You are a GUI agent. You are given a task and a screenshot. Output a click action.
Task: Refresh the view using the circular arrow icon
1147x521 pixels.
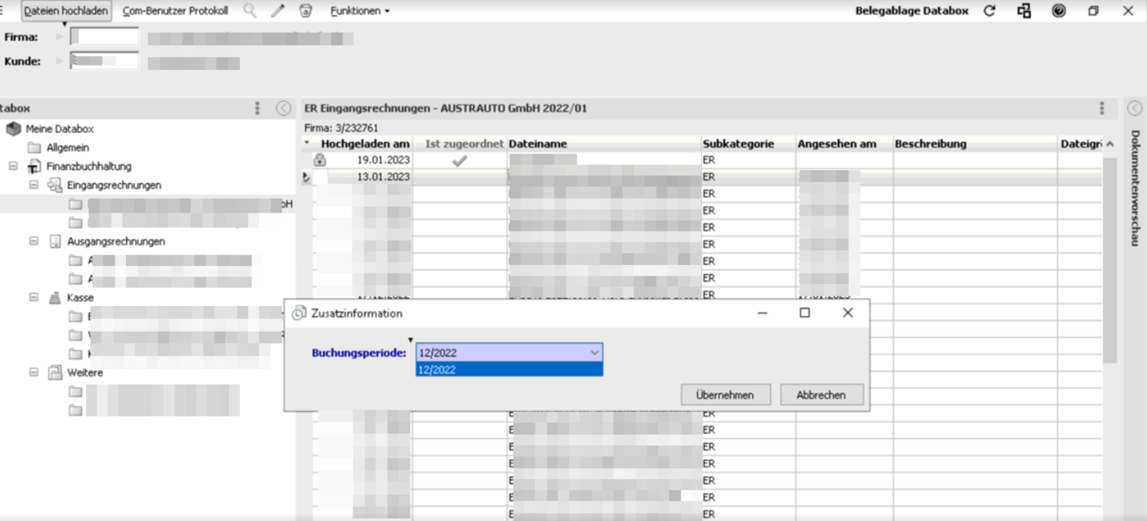989,11
